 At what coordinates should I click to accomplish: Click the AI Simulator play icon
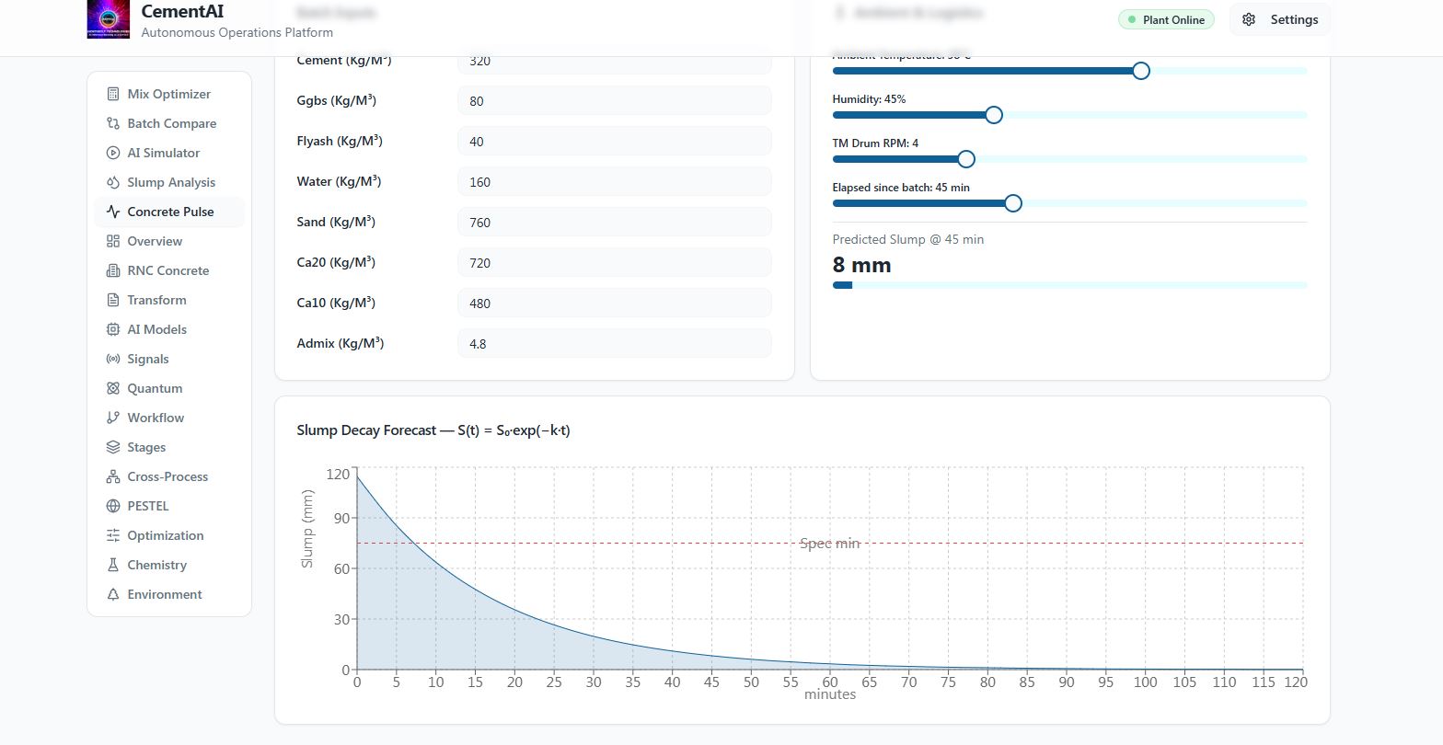pyautogui.click(x=113, y=153)
